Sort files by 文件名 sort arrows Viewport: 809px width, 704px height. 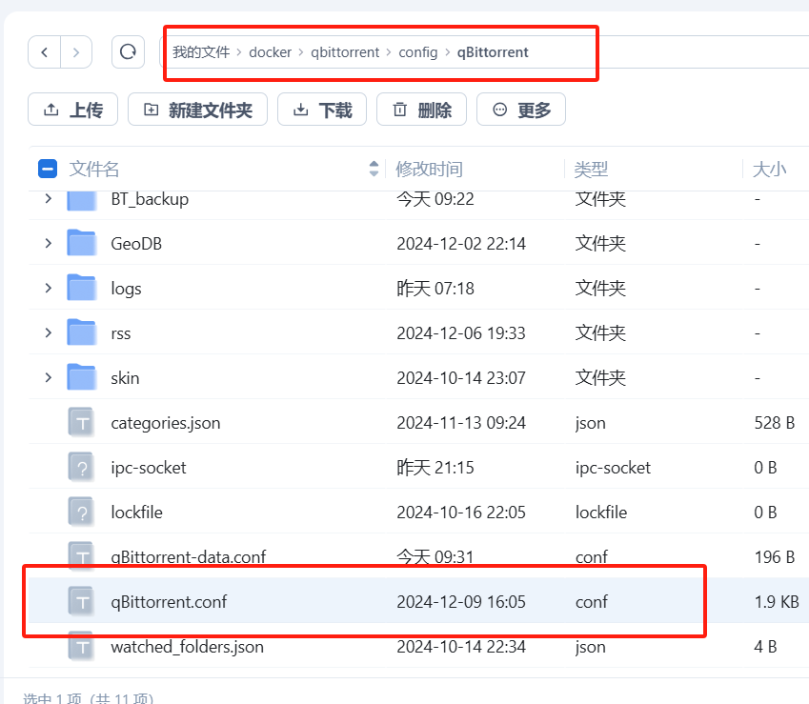(374, 169)
